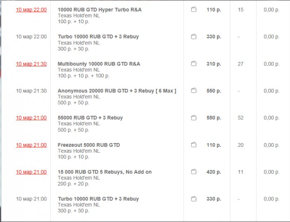
Task: Select Multibounty 10000 RUB GTD R&A title
Action: [x=99, y=64]
